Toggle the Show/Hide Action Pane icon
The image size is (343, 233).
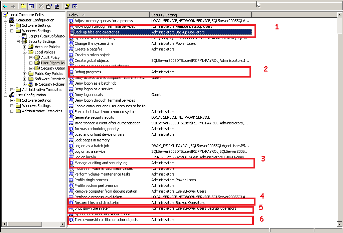pos(75,6)
